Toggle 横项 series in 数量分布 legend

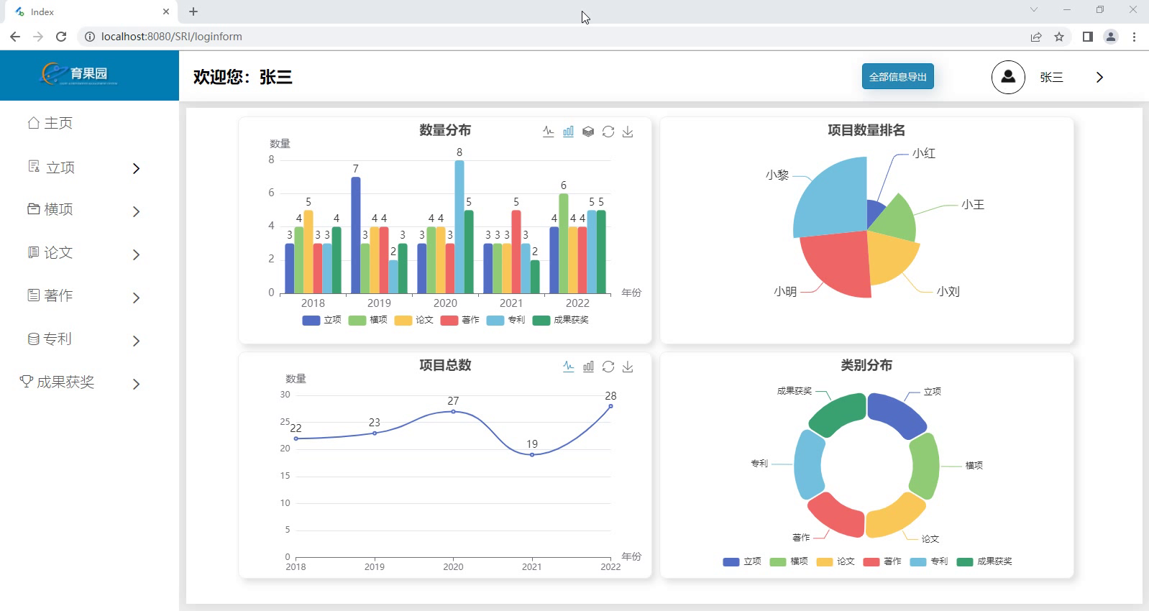[368, 320]
